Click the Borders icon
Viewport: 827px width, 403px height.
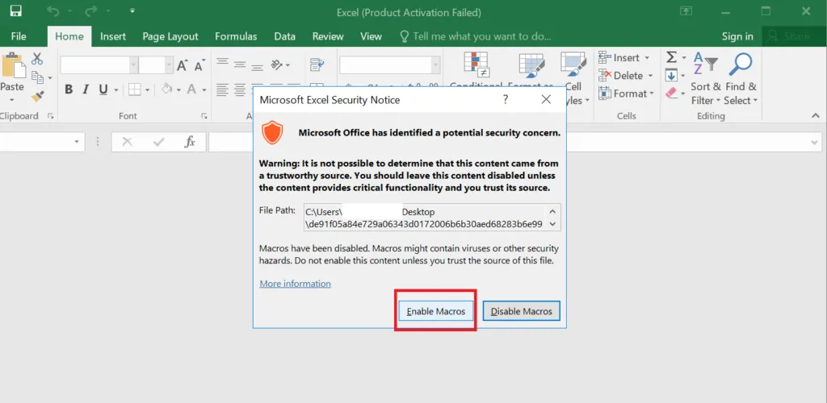pyautogui.click(x=135, y=89)
